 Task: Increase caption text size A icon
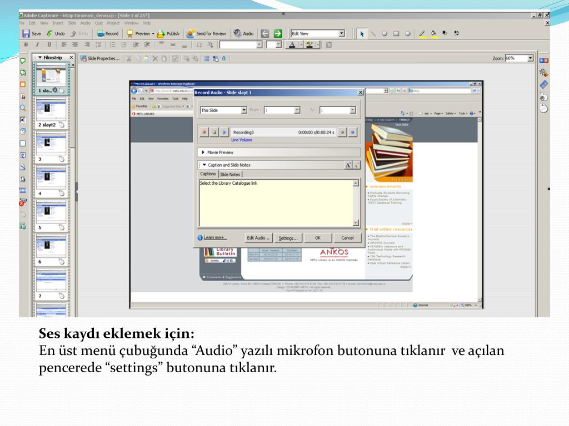coord(348,165)
